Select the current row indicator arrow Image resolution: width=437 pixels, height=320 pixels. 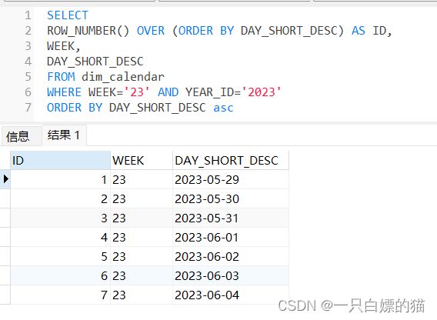click(x=6, y=178)
